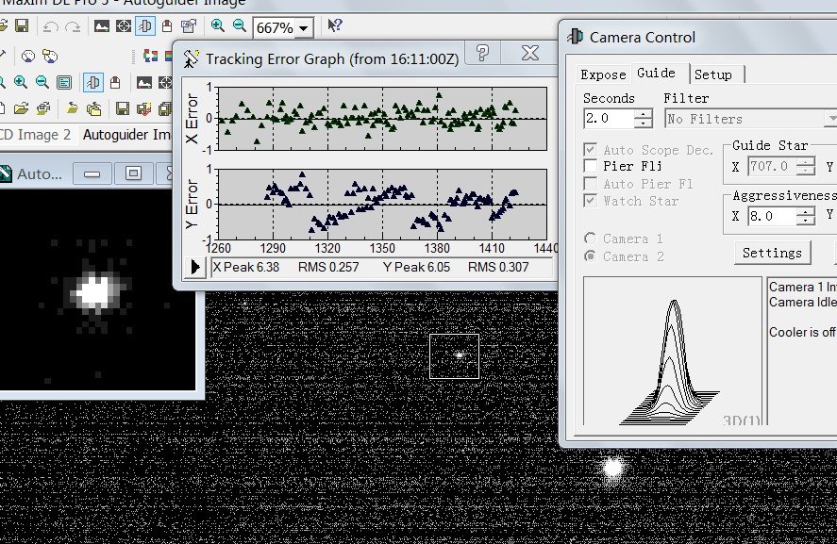Click the context help pointer icon
This screenshot has width=837, height=544.
335,25
